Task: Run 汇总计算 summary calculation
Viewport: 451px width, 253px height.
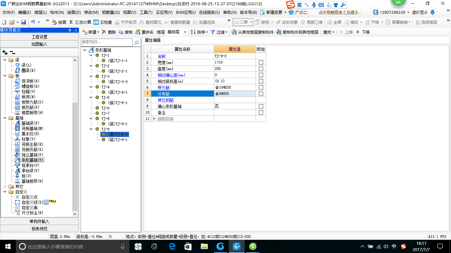Action: pyautogui.click(x=80, y=22)
